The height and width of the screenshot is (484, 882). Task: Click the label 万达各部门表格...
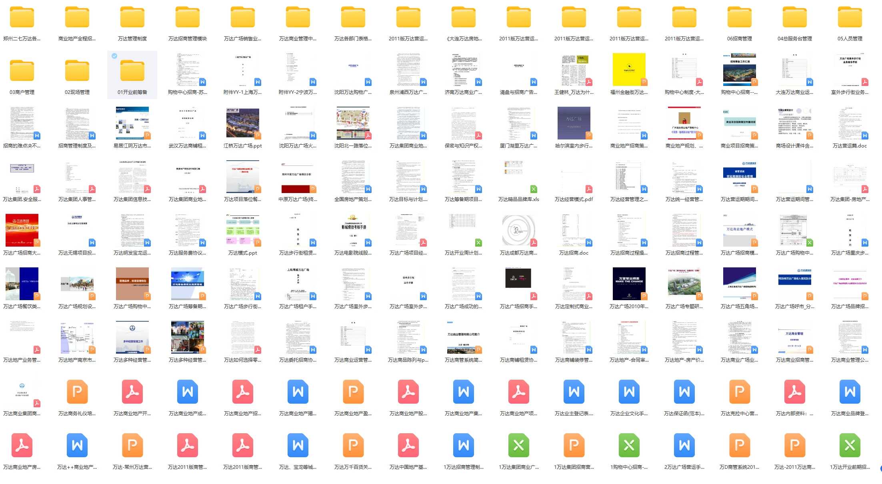pyautogui.click(x=353, y=39)
